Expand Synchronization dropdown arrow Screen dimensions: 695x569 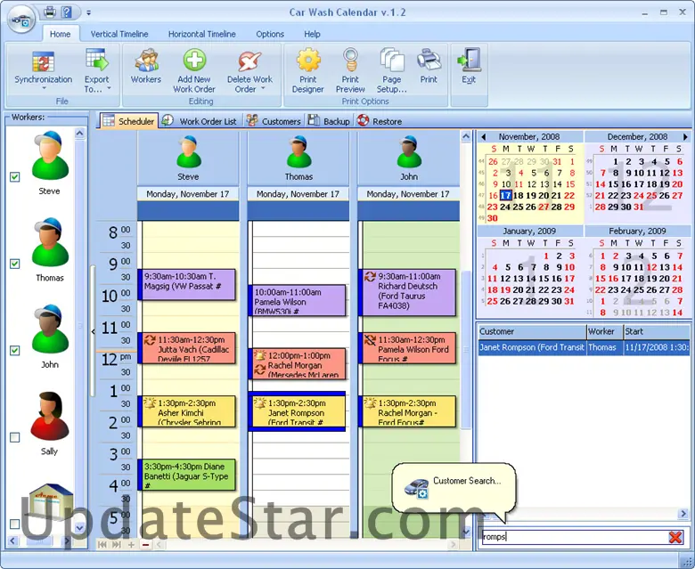(x=44, y=88)
